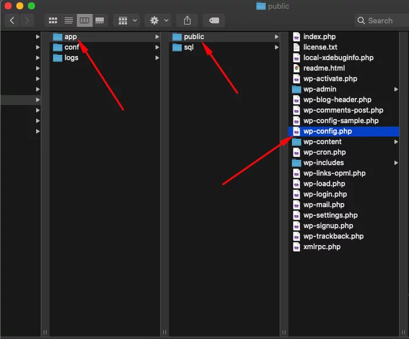409x339 pixels.
Task: Open the gear action menu
Action: tap(158, 20)
